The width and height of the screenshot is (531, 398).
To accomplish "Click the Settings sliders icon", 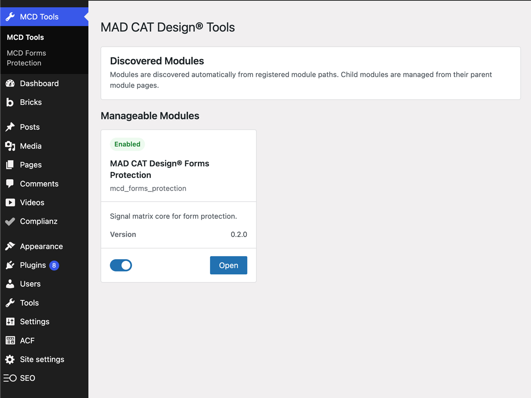I will tap(10, 322).
